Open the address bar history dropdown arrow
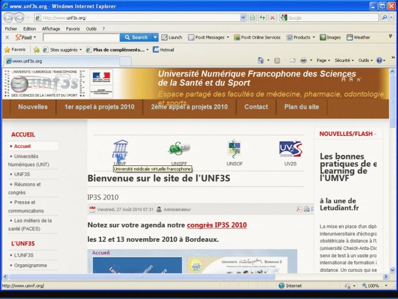This screenshot has width=398, height=299. click(243, 18)
